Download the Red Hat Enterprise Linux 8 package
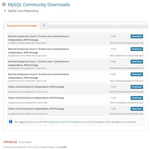This screenshot has height=150, width=150. [137, 49]
